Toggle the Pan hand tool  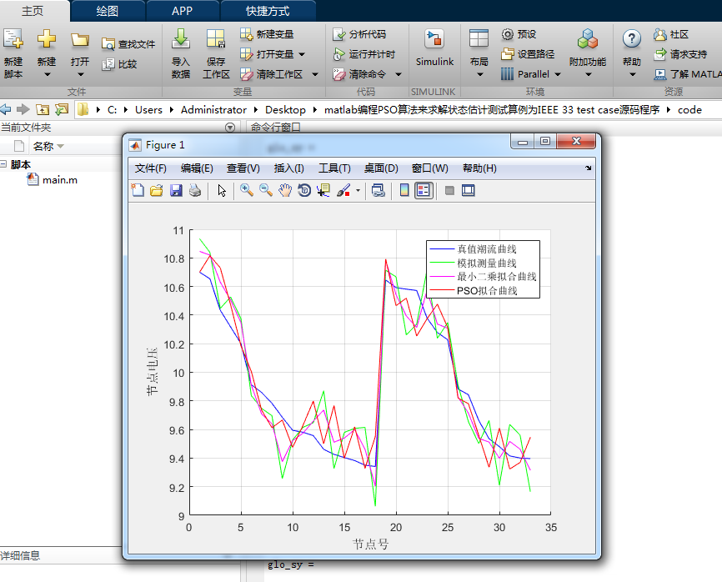point(285,190)
